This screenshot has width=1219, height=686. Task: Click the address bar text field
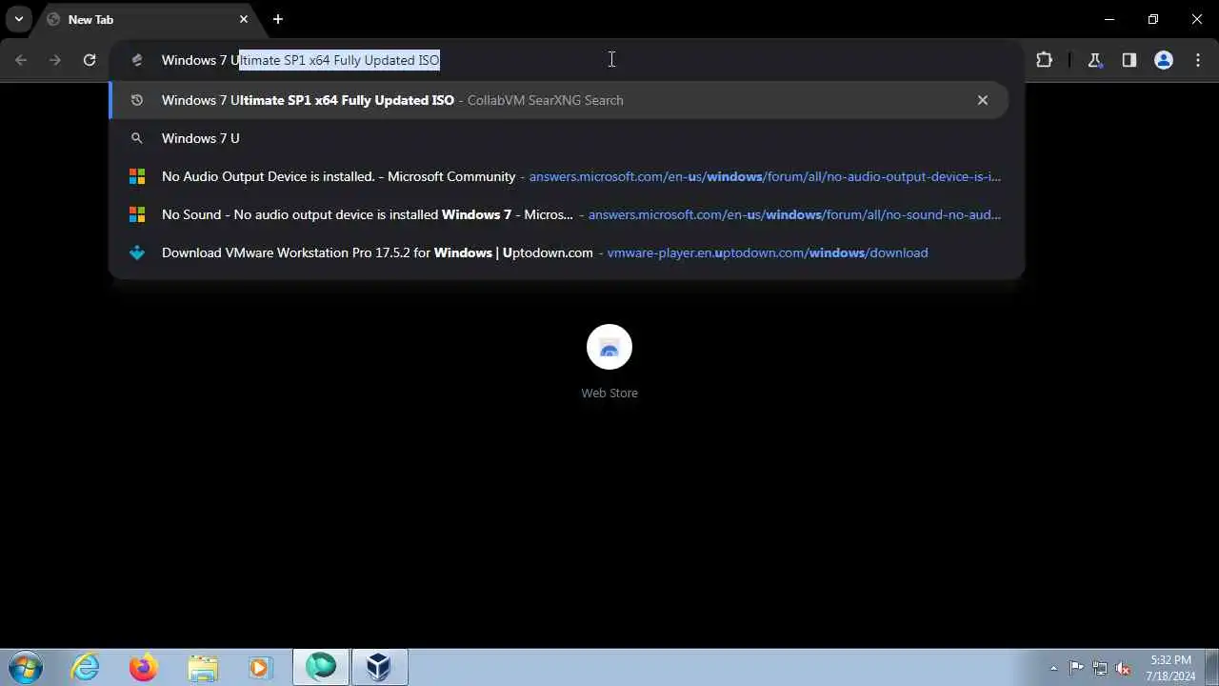567,60
